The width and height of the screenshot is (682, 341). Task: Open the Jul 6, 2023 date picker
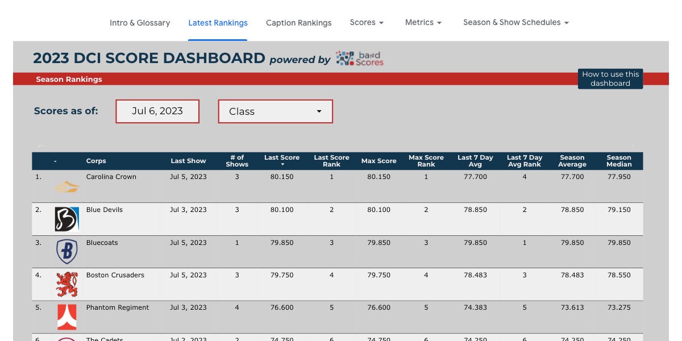click(x=157, y=111)
